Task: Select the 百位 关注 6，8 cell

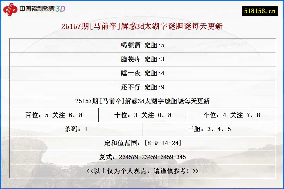Action: 55,115
